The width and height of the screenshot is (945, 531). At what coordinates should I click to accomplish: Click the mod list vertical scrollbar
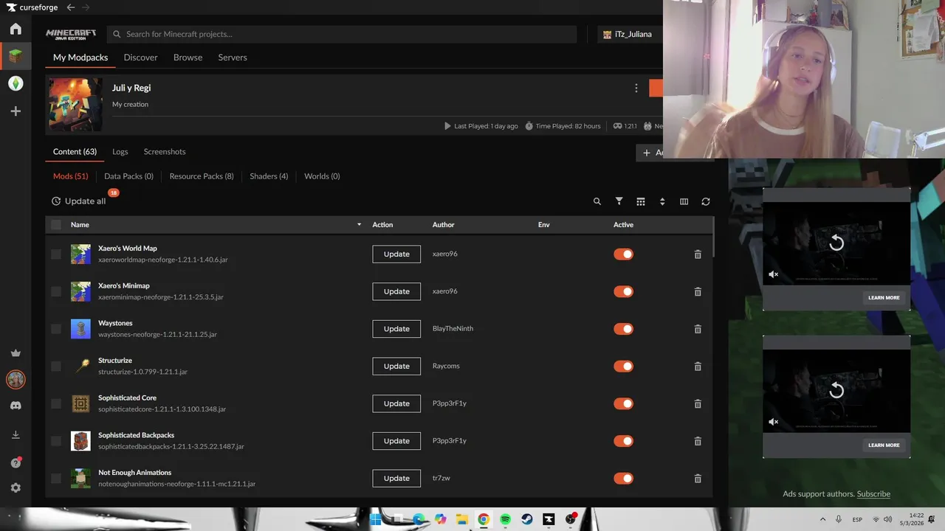pyautogui.click(x=714, y=237)
